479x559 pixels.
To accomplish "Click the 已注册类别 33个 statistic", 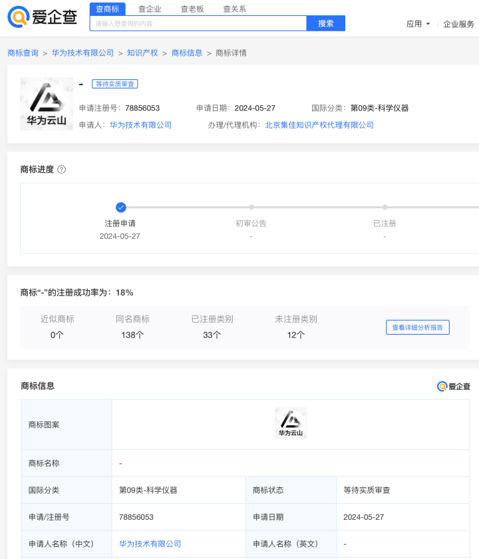I will (212, 327).
